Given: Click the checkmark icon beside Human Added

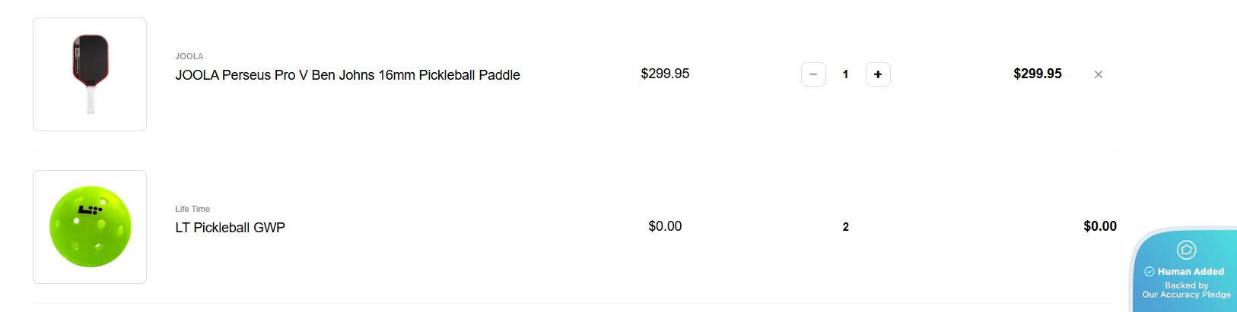Looking at the screenshot, I should 1149,272.
